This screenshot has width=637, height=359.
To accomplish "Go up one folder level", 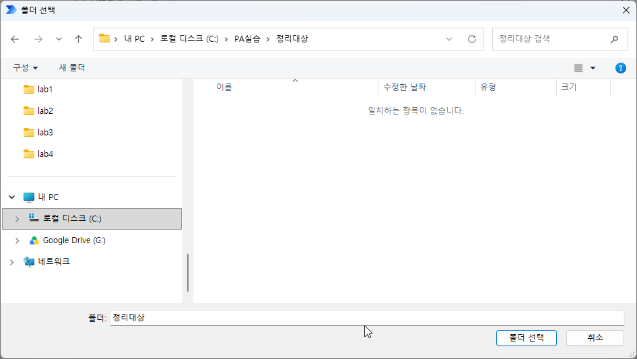I will (78, 39).
